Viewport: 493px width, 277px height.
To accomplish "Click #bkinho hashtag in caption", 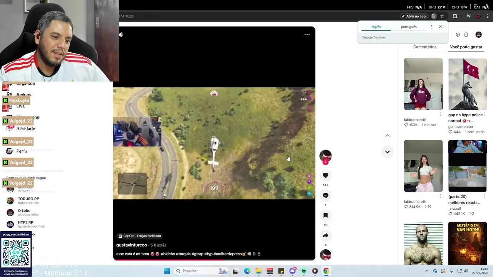I will coord(168,254).
